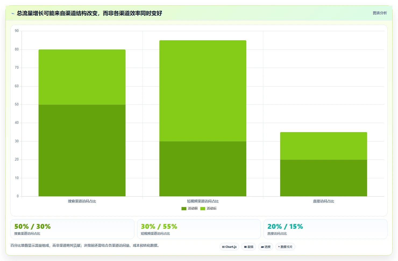
Task: Click the dark 活动前 segment of 直接访问 bar
Action: (324, 178)
